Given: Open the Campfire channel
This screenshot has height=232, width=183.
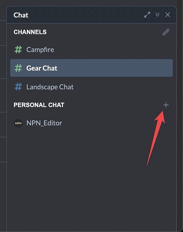Looking at the screenshot, I should coord(91,50).
